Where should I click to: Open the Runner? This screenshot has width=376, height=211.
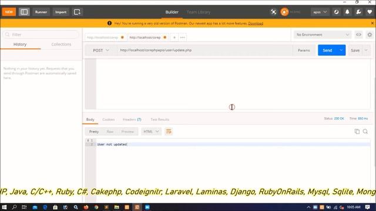(41, 12)
